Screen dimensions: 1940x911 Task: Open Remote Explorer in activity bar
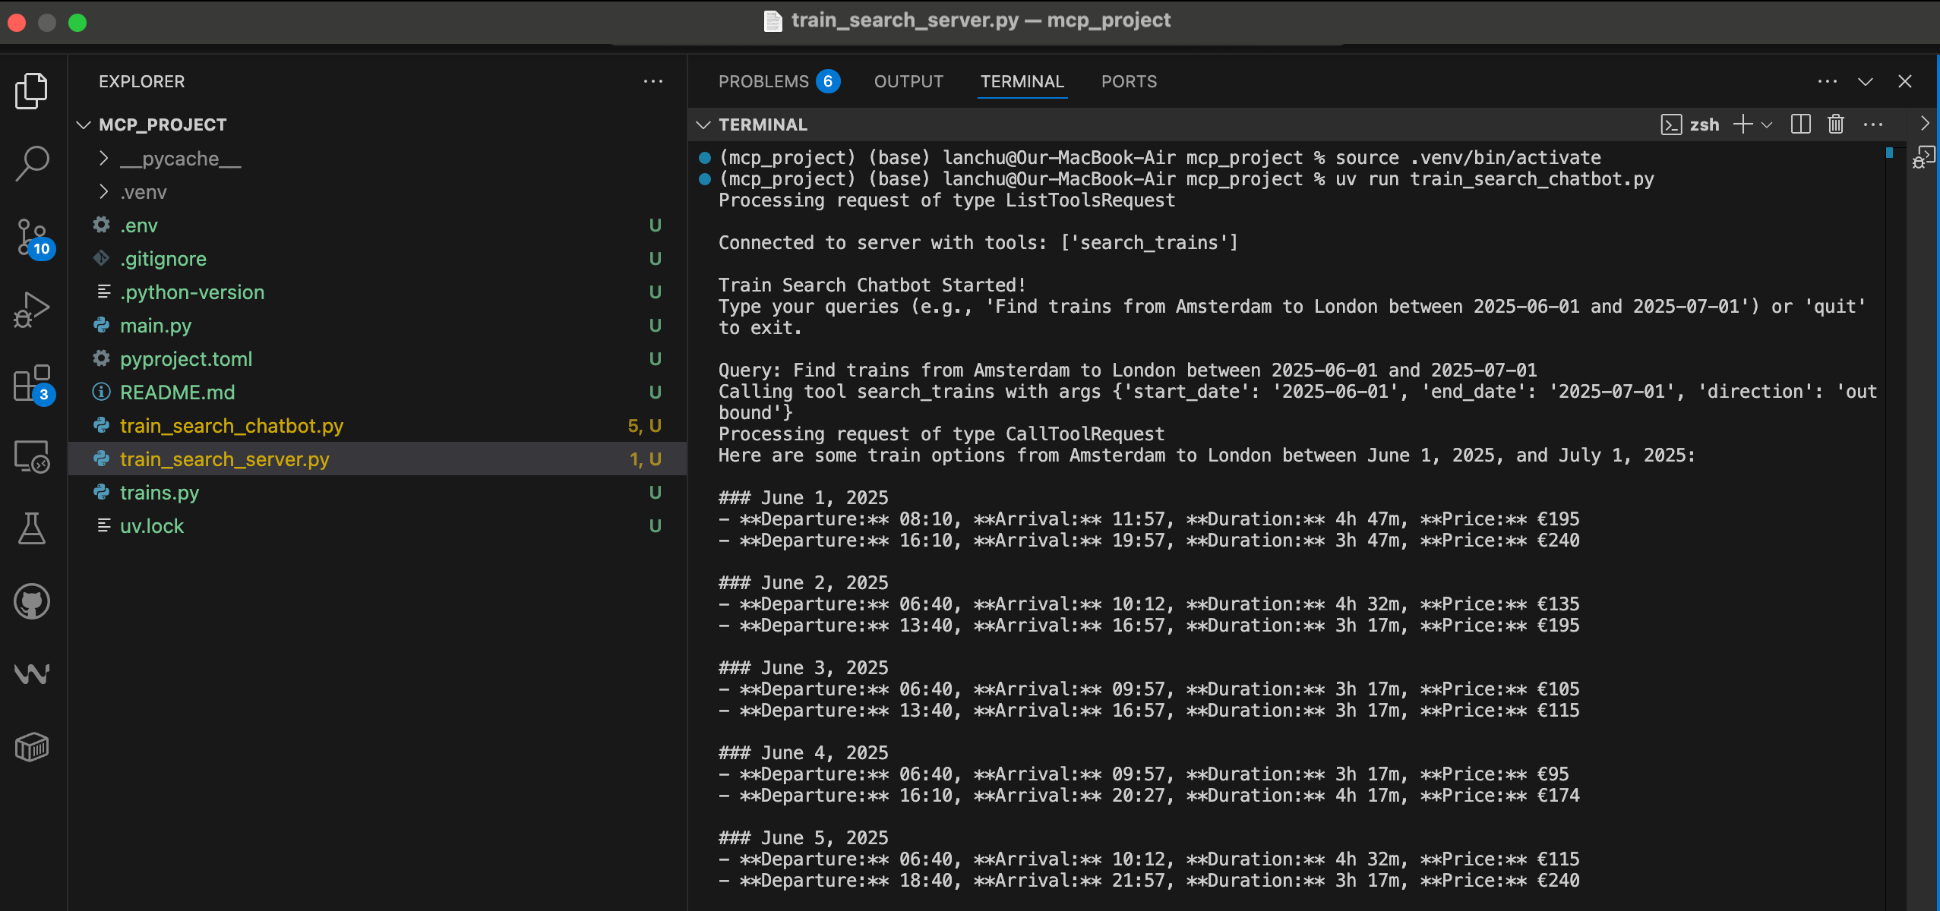(32, 456)
